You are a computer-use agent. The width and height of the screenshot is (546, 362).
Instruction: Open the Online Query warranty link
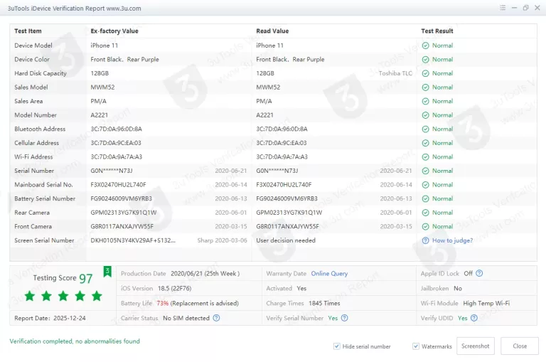329,274
